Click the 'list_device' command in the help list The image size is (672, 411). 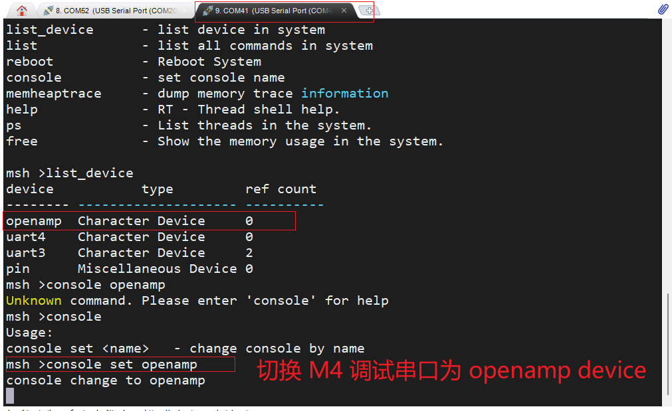coord(50,29)
